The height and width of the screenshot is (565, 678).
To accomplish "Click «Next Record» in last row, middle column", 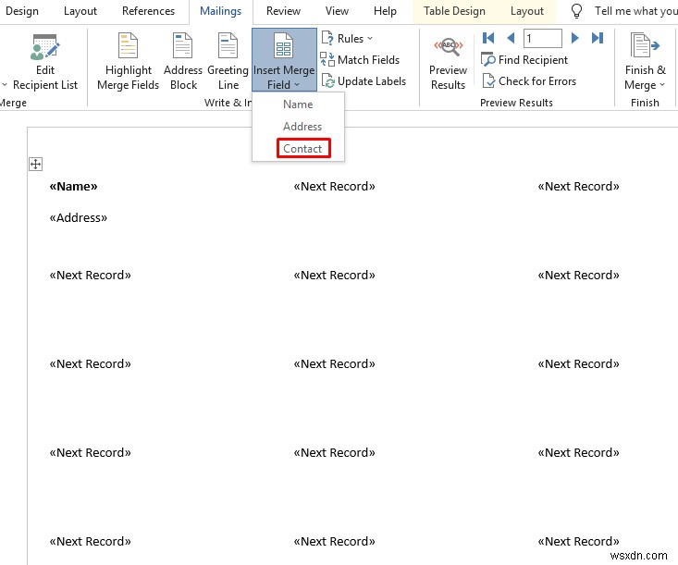I will tap(334, 541).
